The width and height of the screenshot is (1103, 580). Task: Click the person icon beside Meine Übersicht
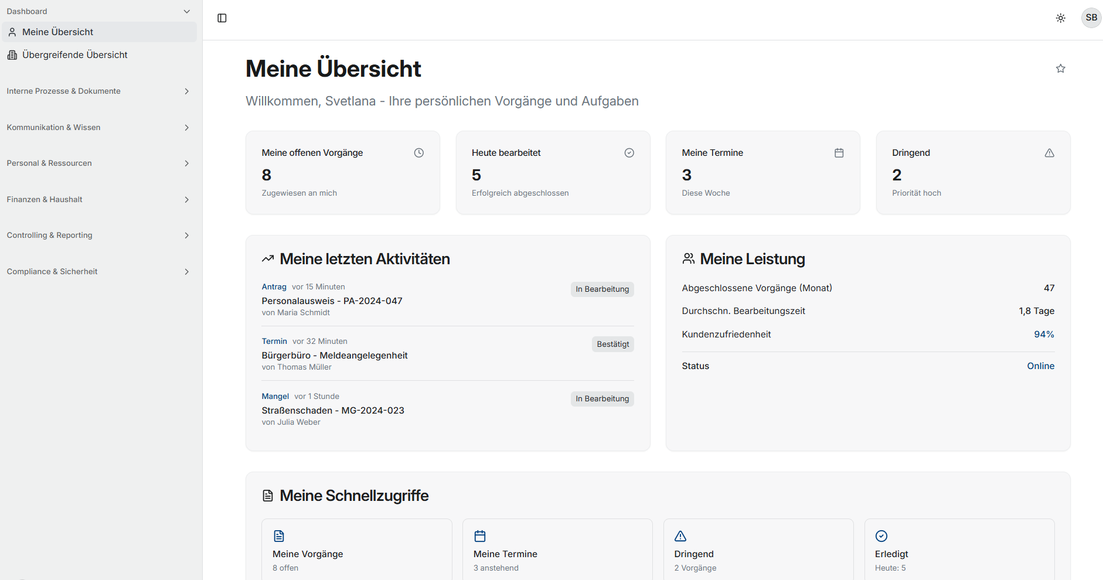[x=12, y=32]
